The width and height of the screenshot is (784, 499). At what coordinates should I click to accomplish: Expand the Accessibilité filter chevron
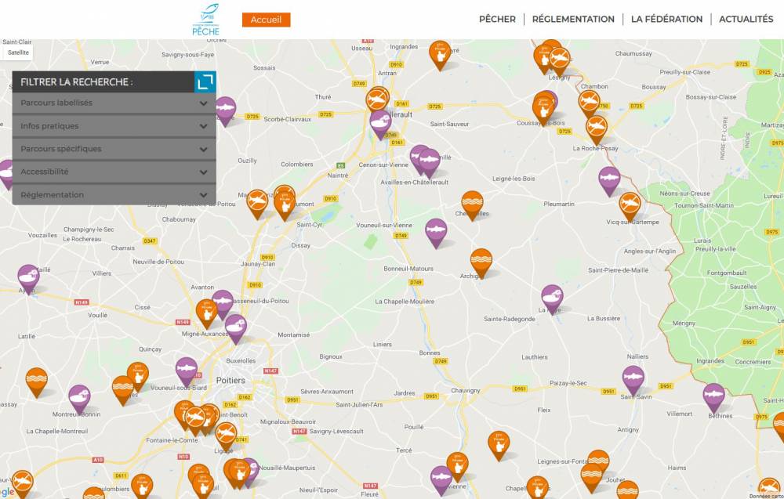[203, 172]
